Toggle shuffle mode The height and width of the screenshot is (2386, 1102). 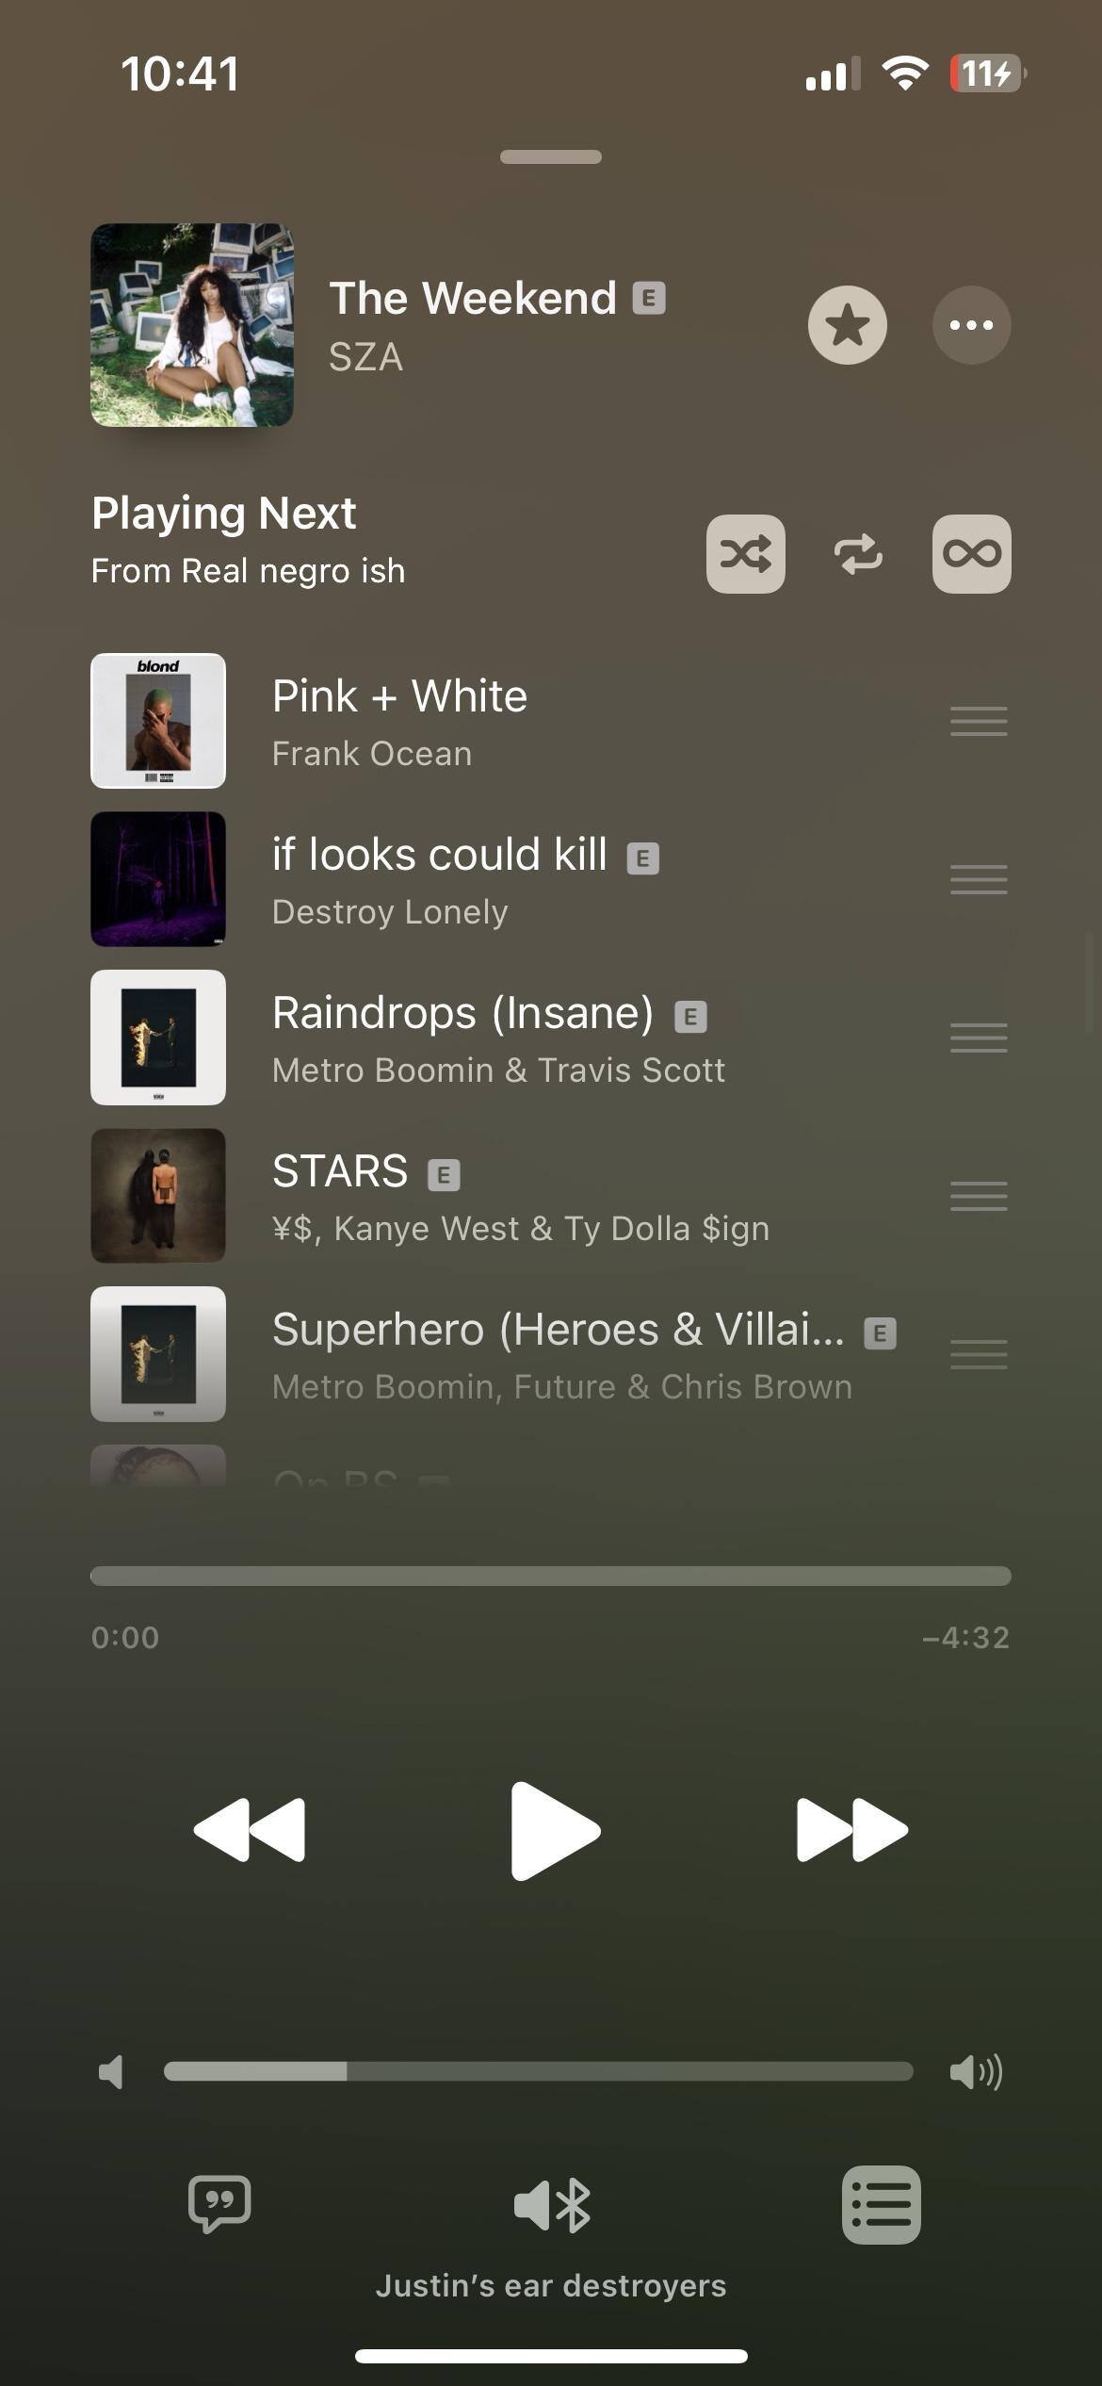tap(745, 554)
